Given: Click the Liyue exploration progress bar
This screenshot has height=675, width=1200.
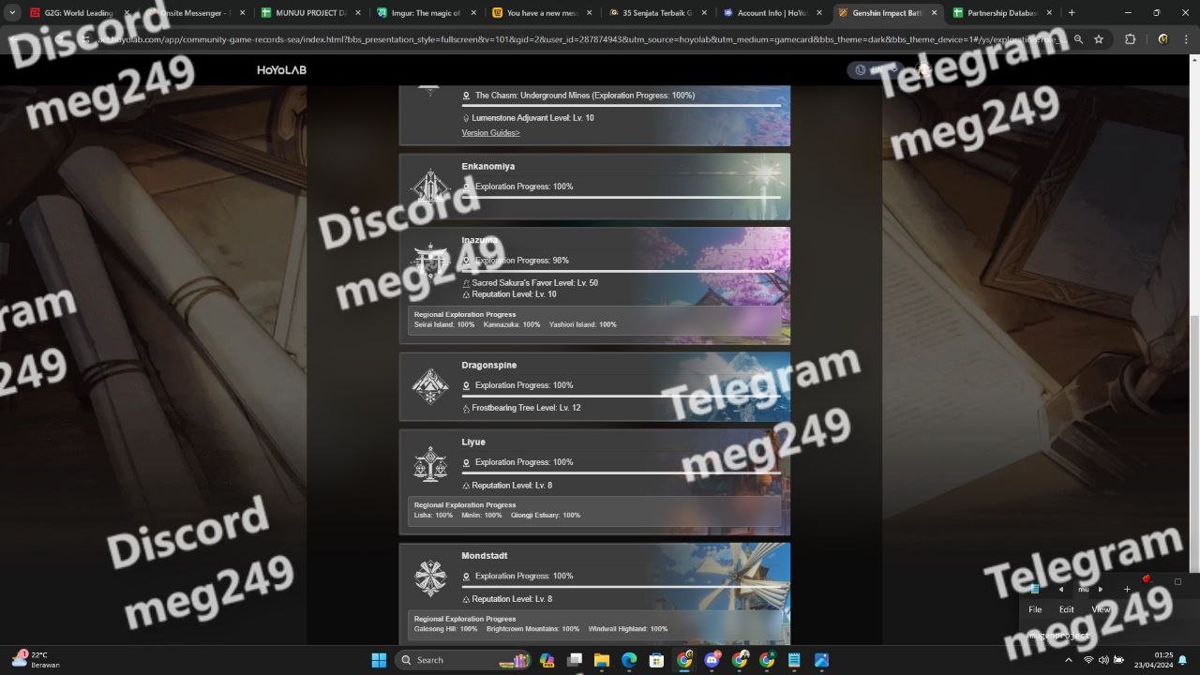Looking at the screenshot, I should [622, 472].
